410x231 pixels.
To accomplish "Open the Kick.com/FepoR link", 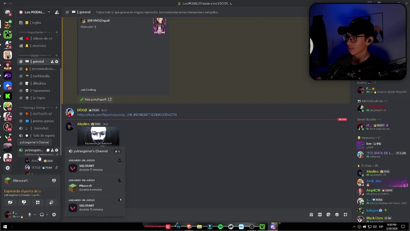I will click(x=95, y=99).
